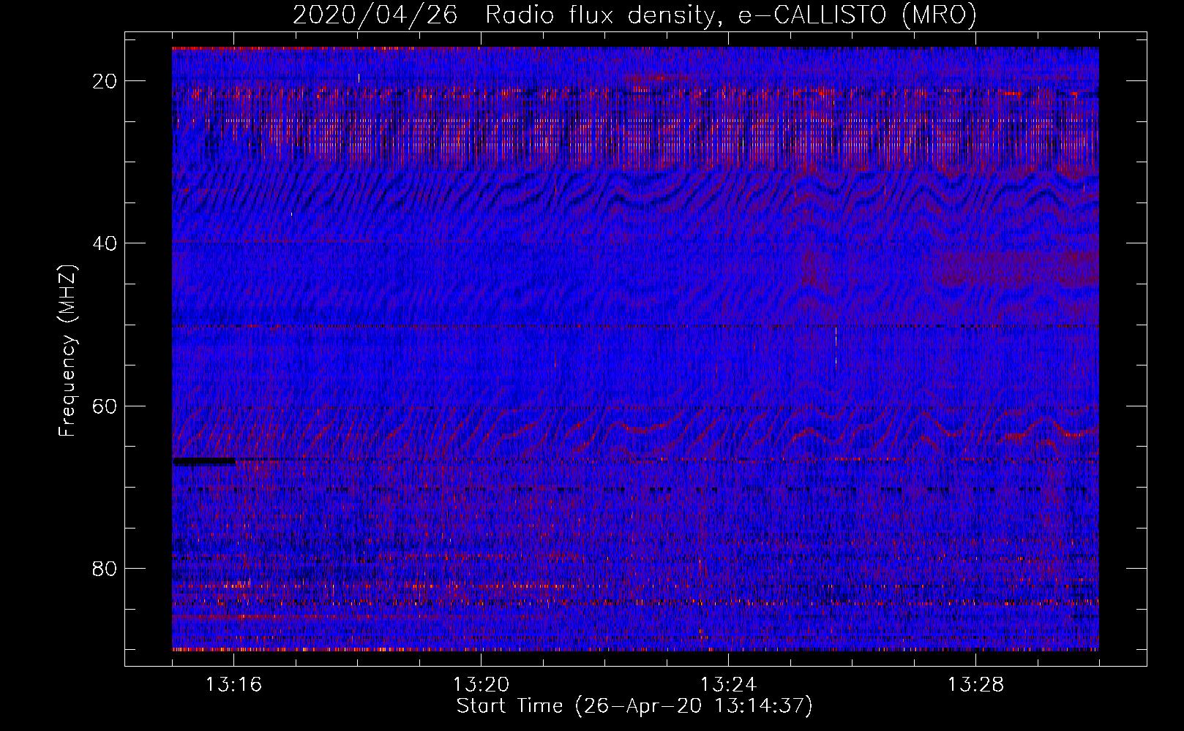Select the 'Frequency (MHZ)' y-axis label
Image resolution: width=1184 pixels, height=731 pixels.
(x=67, y=350)
